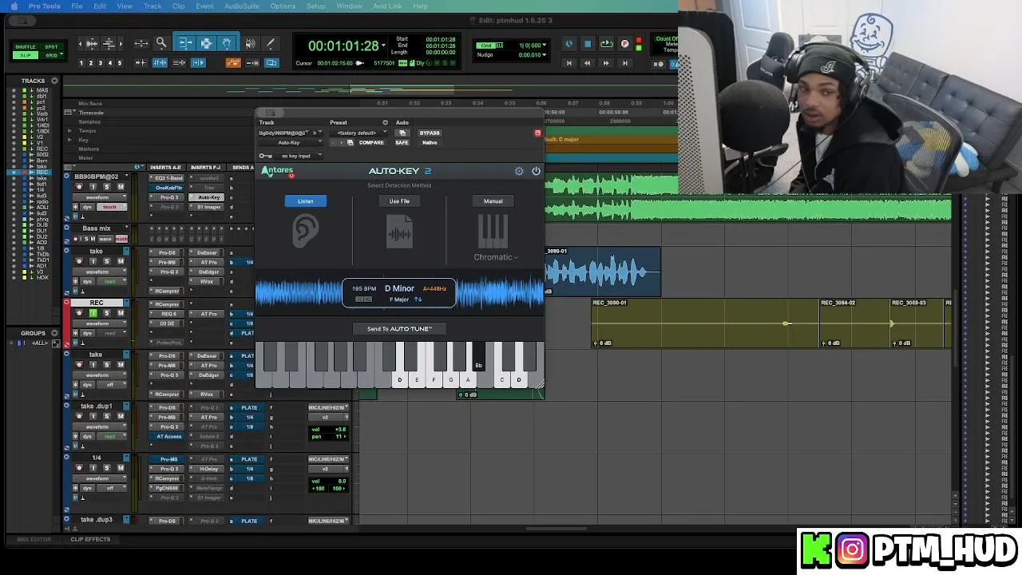Screen dimensions: 1022x575
Task: Click the Antares logo
Action: click(278, 171)
